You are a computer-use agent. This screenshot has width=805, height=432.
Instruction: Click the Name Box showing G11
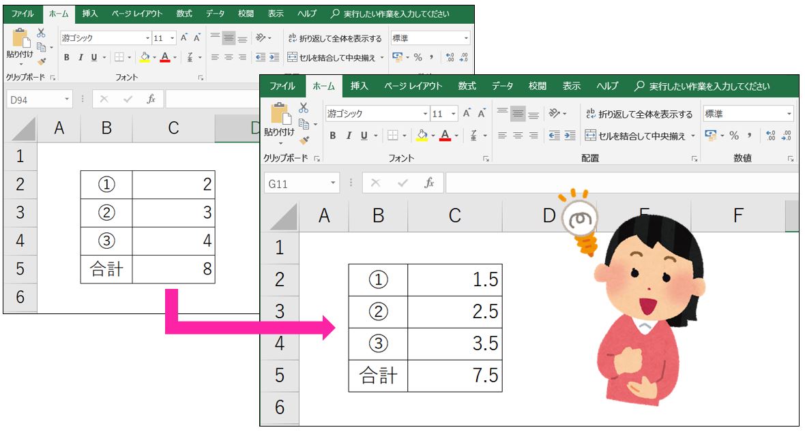(300, 183)
